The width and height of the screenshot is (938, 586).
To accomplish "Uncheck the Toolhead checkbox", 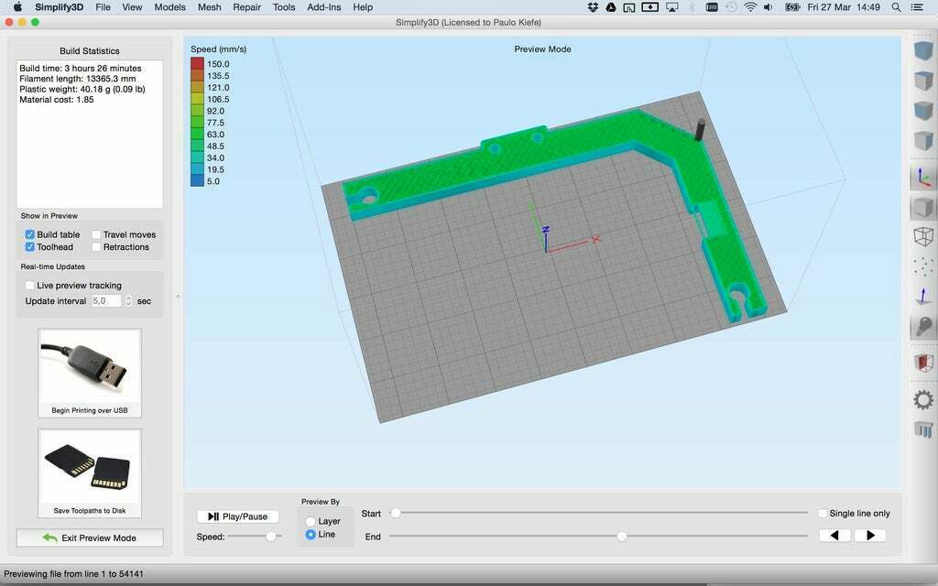I will [30, 247].
